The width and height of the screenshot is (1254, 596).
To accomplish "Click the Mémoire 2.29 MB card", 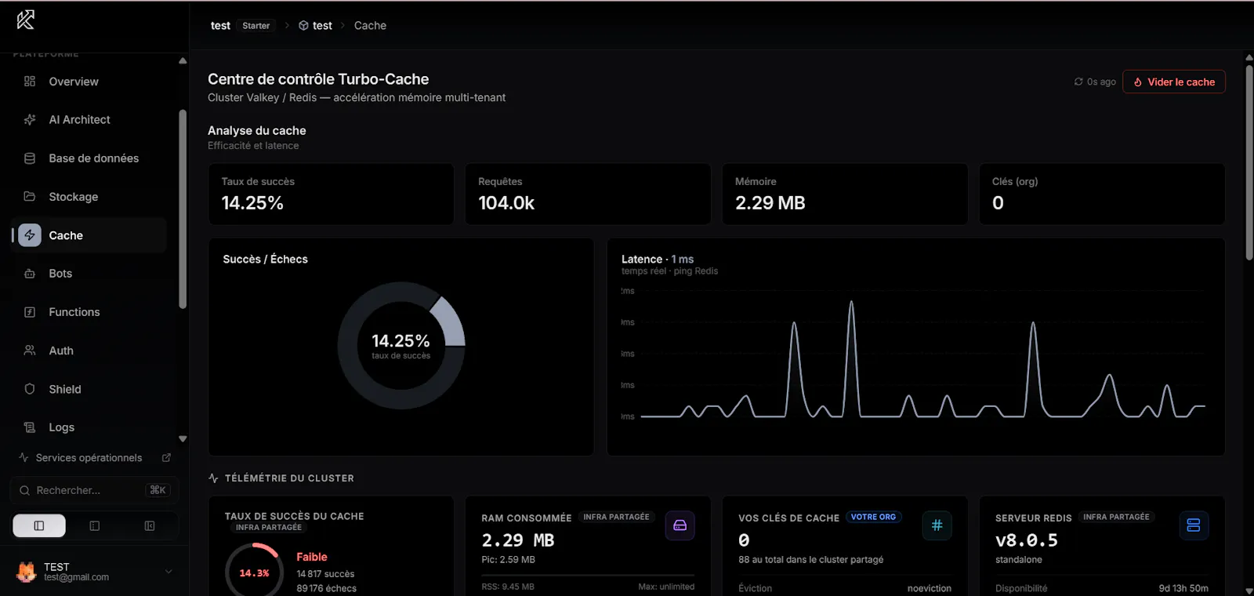I will [845, 194].
